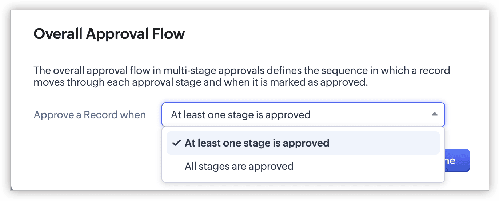
Task: Close the open options list via the caret
Action: 434,114
